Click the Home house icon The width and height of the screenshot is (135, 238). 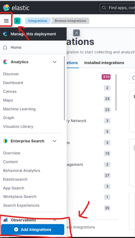click(5, 47)
